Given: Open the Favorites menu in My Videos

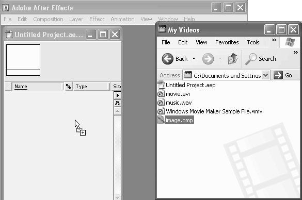Looking at the screenshot, I should [227, 42].
